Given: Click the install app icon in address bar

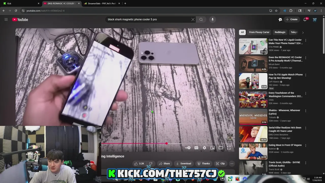Looking at the screenshot, I should click(271, 11).
